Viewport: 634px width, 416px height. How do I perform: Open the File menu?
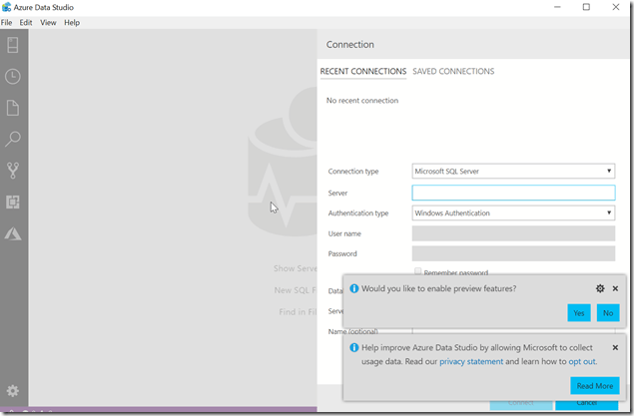coord(6,23)
